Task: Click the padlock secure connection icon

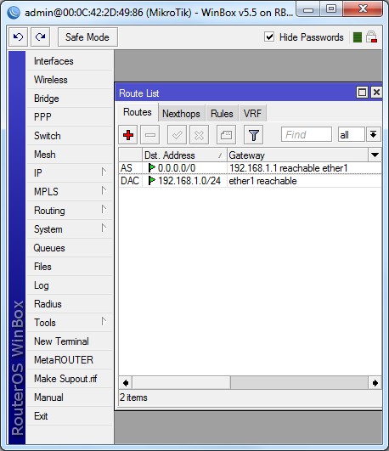Action: (x=371, y=37)
